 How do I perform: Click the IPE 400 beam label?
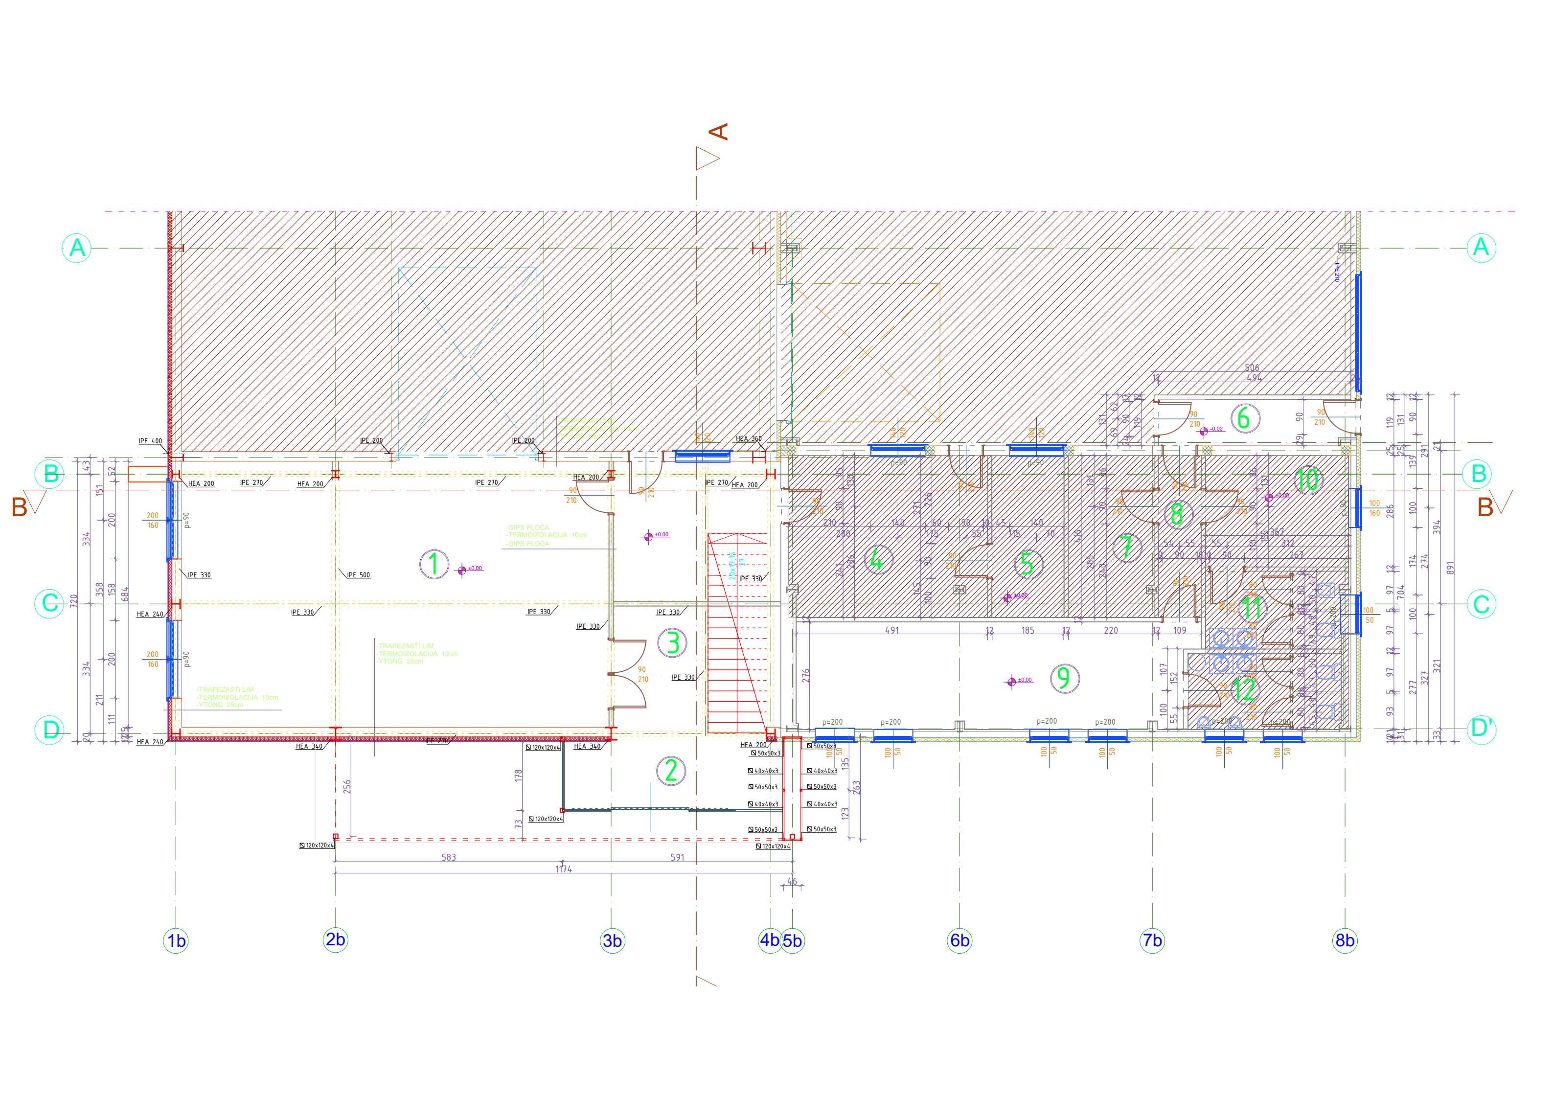[x=150, y=441]
